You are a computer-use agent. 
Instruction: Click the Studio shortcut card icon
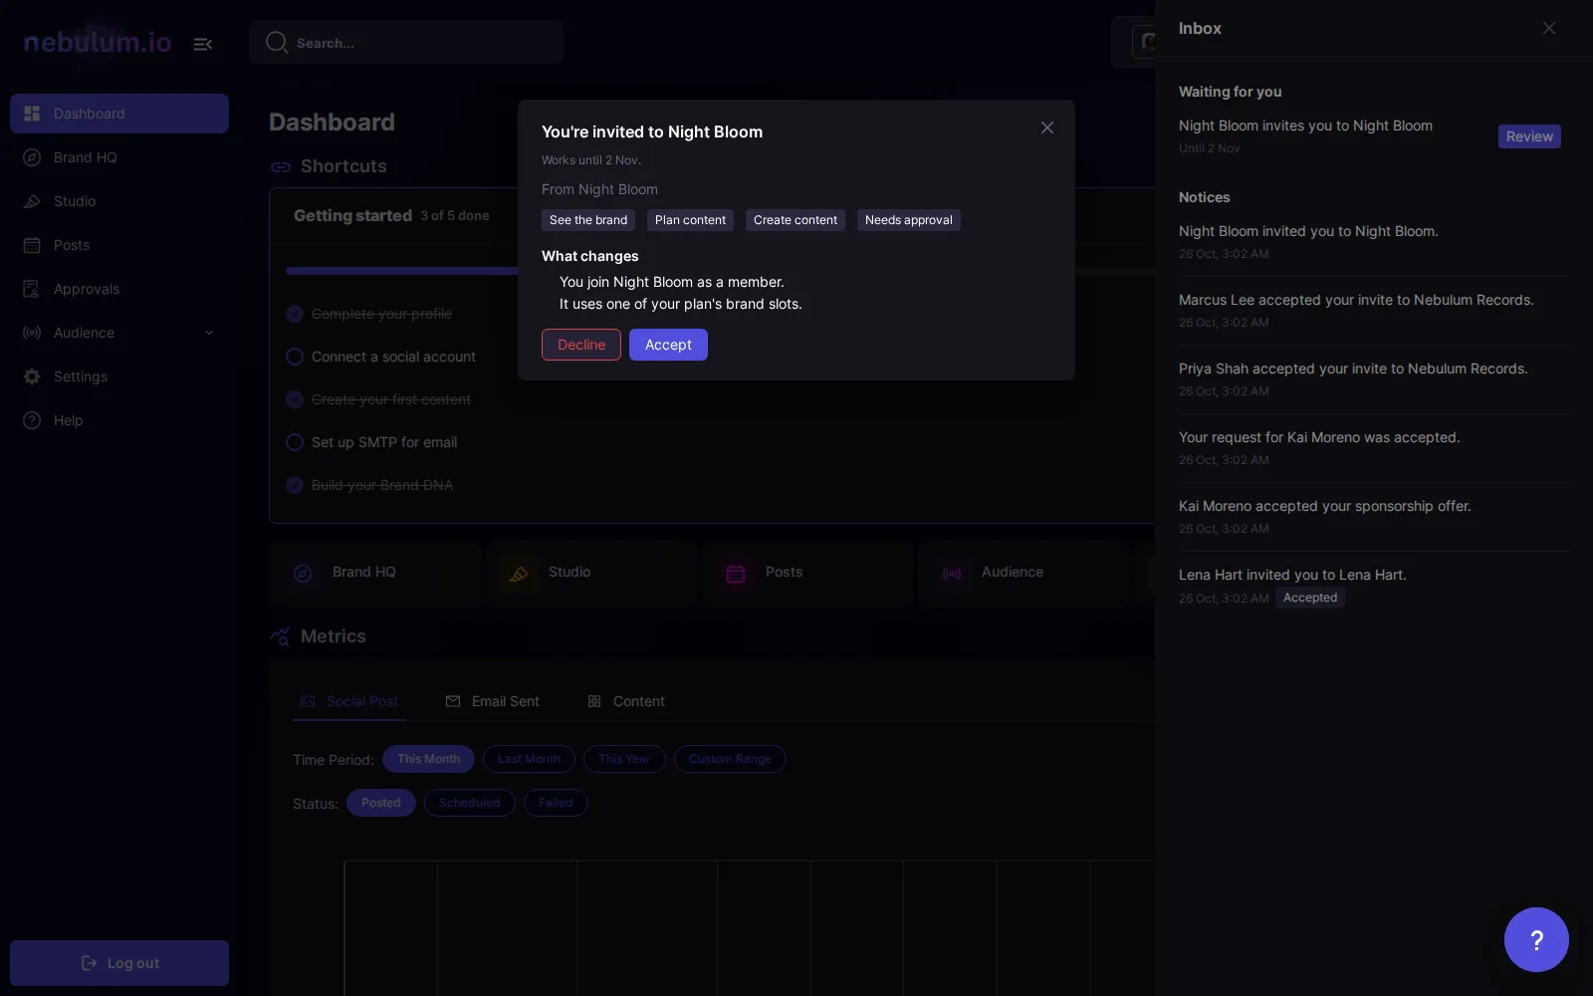click(519, 573)
